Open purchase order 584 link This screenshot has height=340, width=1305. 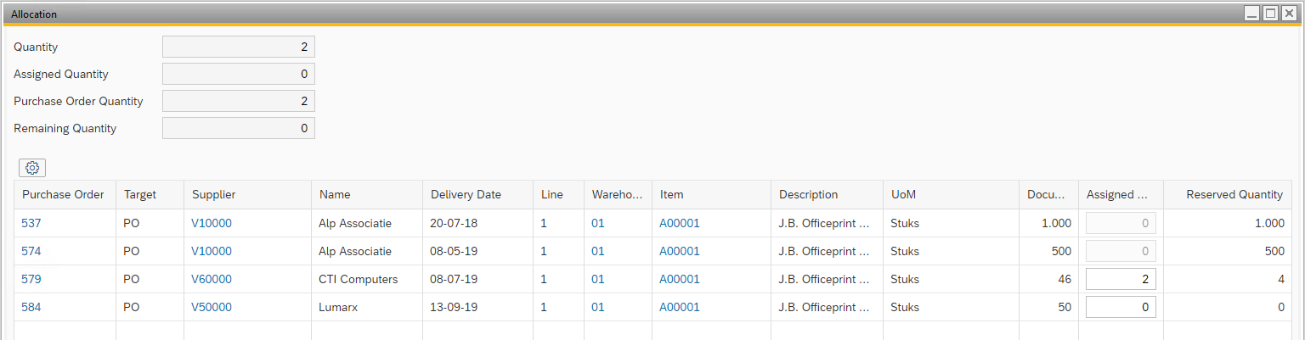(31, 307)
